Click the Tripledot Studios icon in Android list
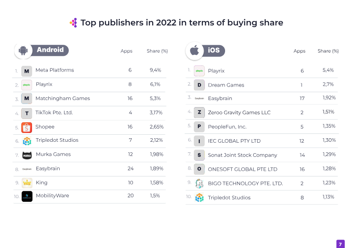This screenshot has width=351, height=248. pyautogui.click(x=27, y=141)
